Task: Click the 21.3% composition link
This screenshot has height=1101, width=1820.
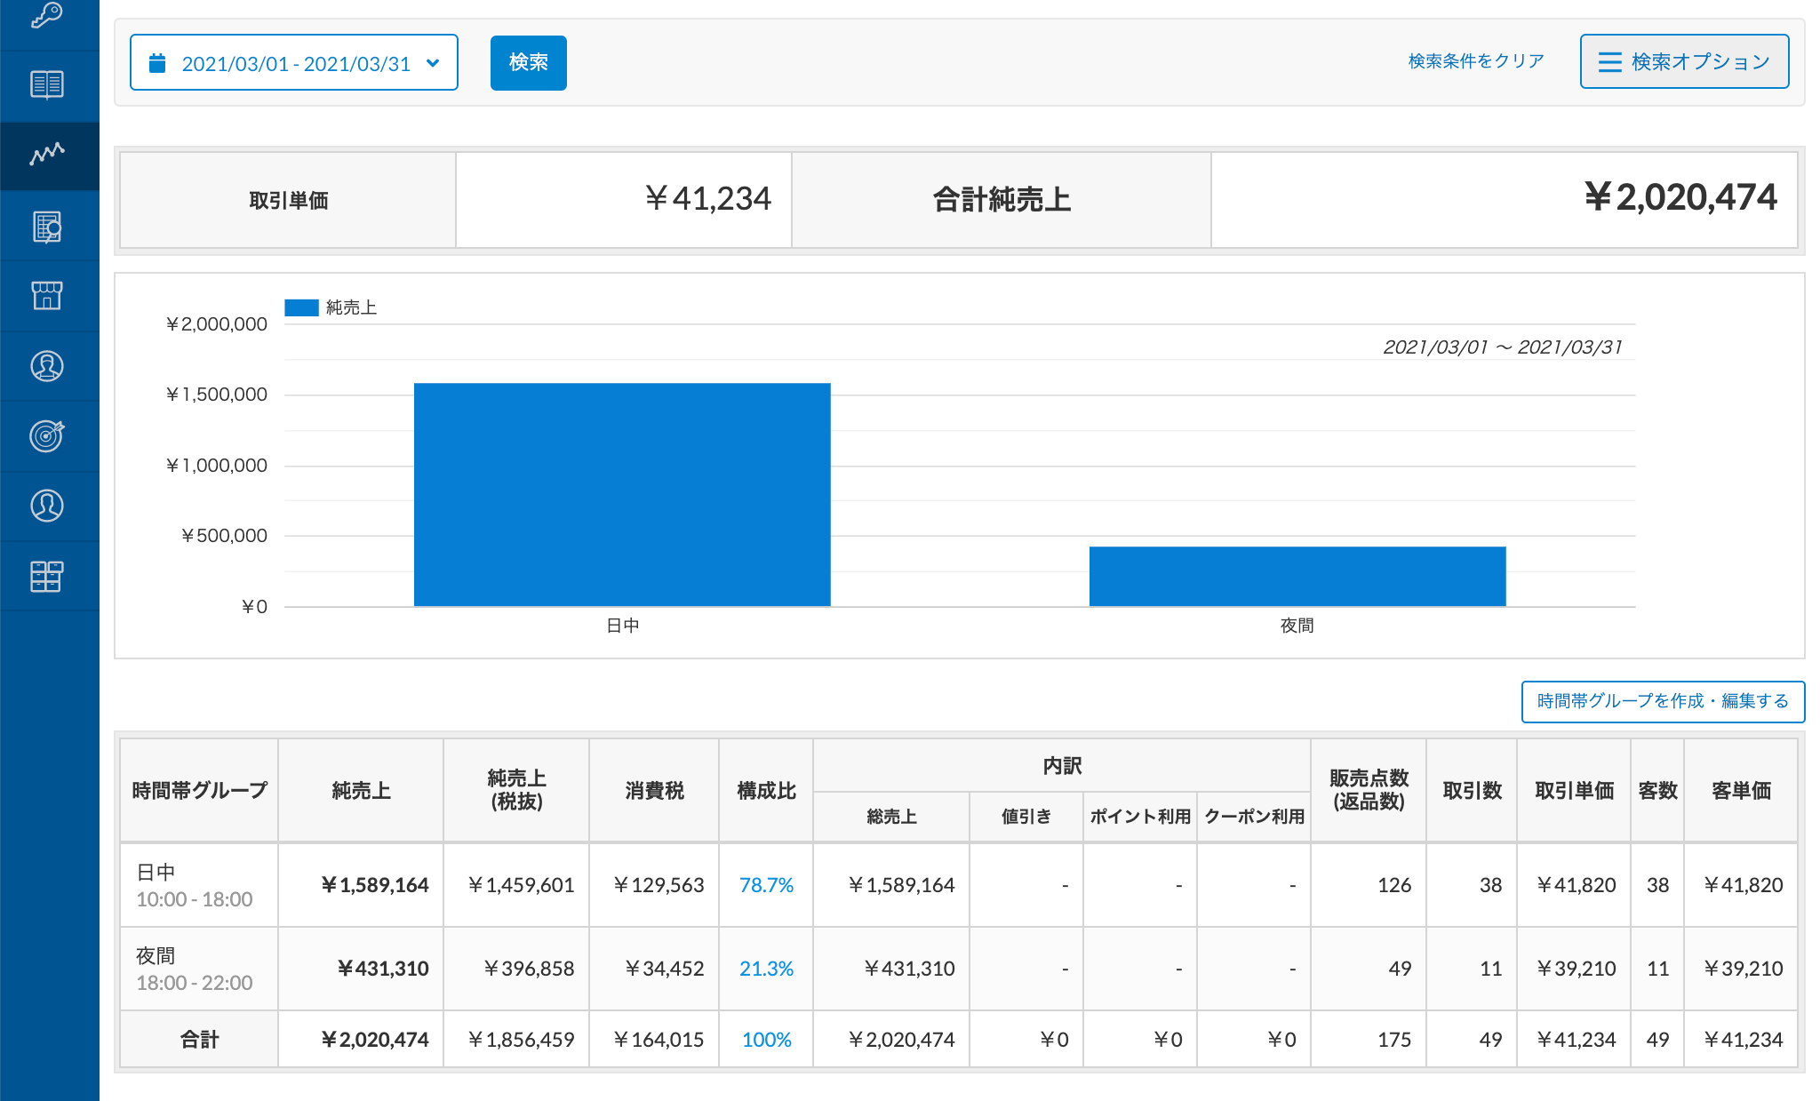Action: (x=766, y=969)
